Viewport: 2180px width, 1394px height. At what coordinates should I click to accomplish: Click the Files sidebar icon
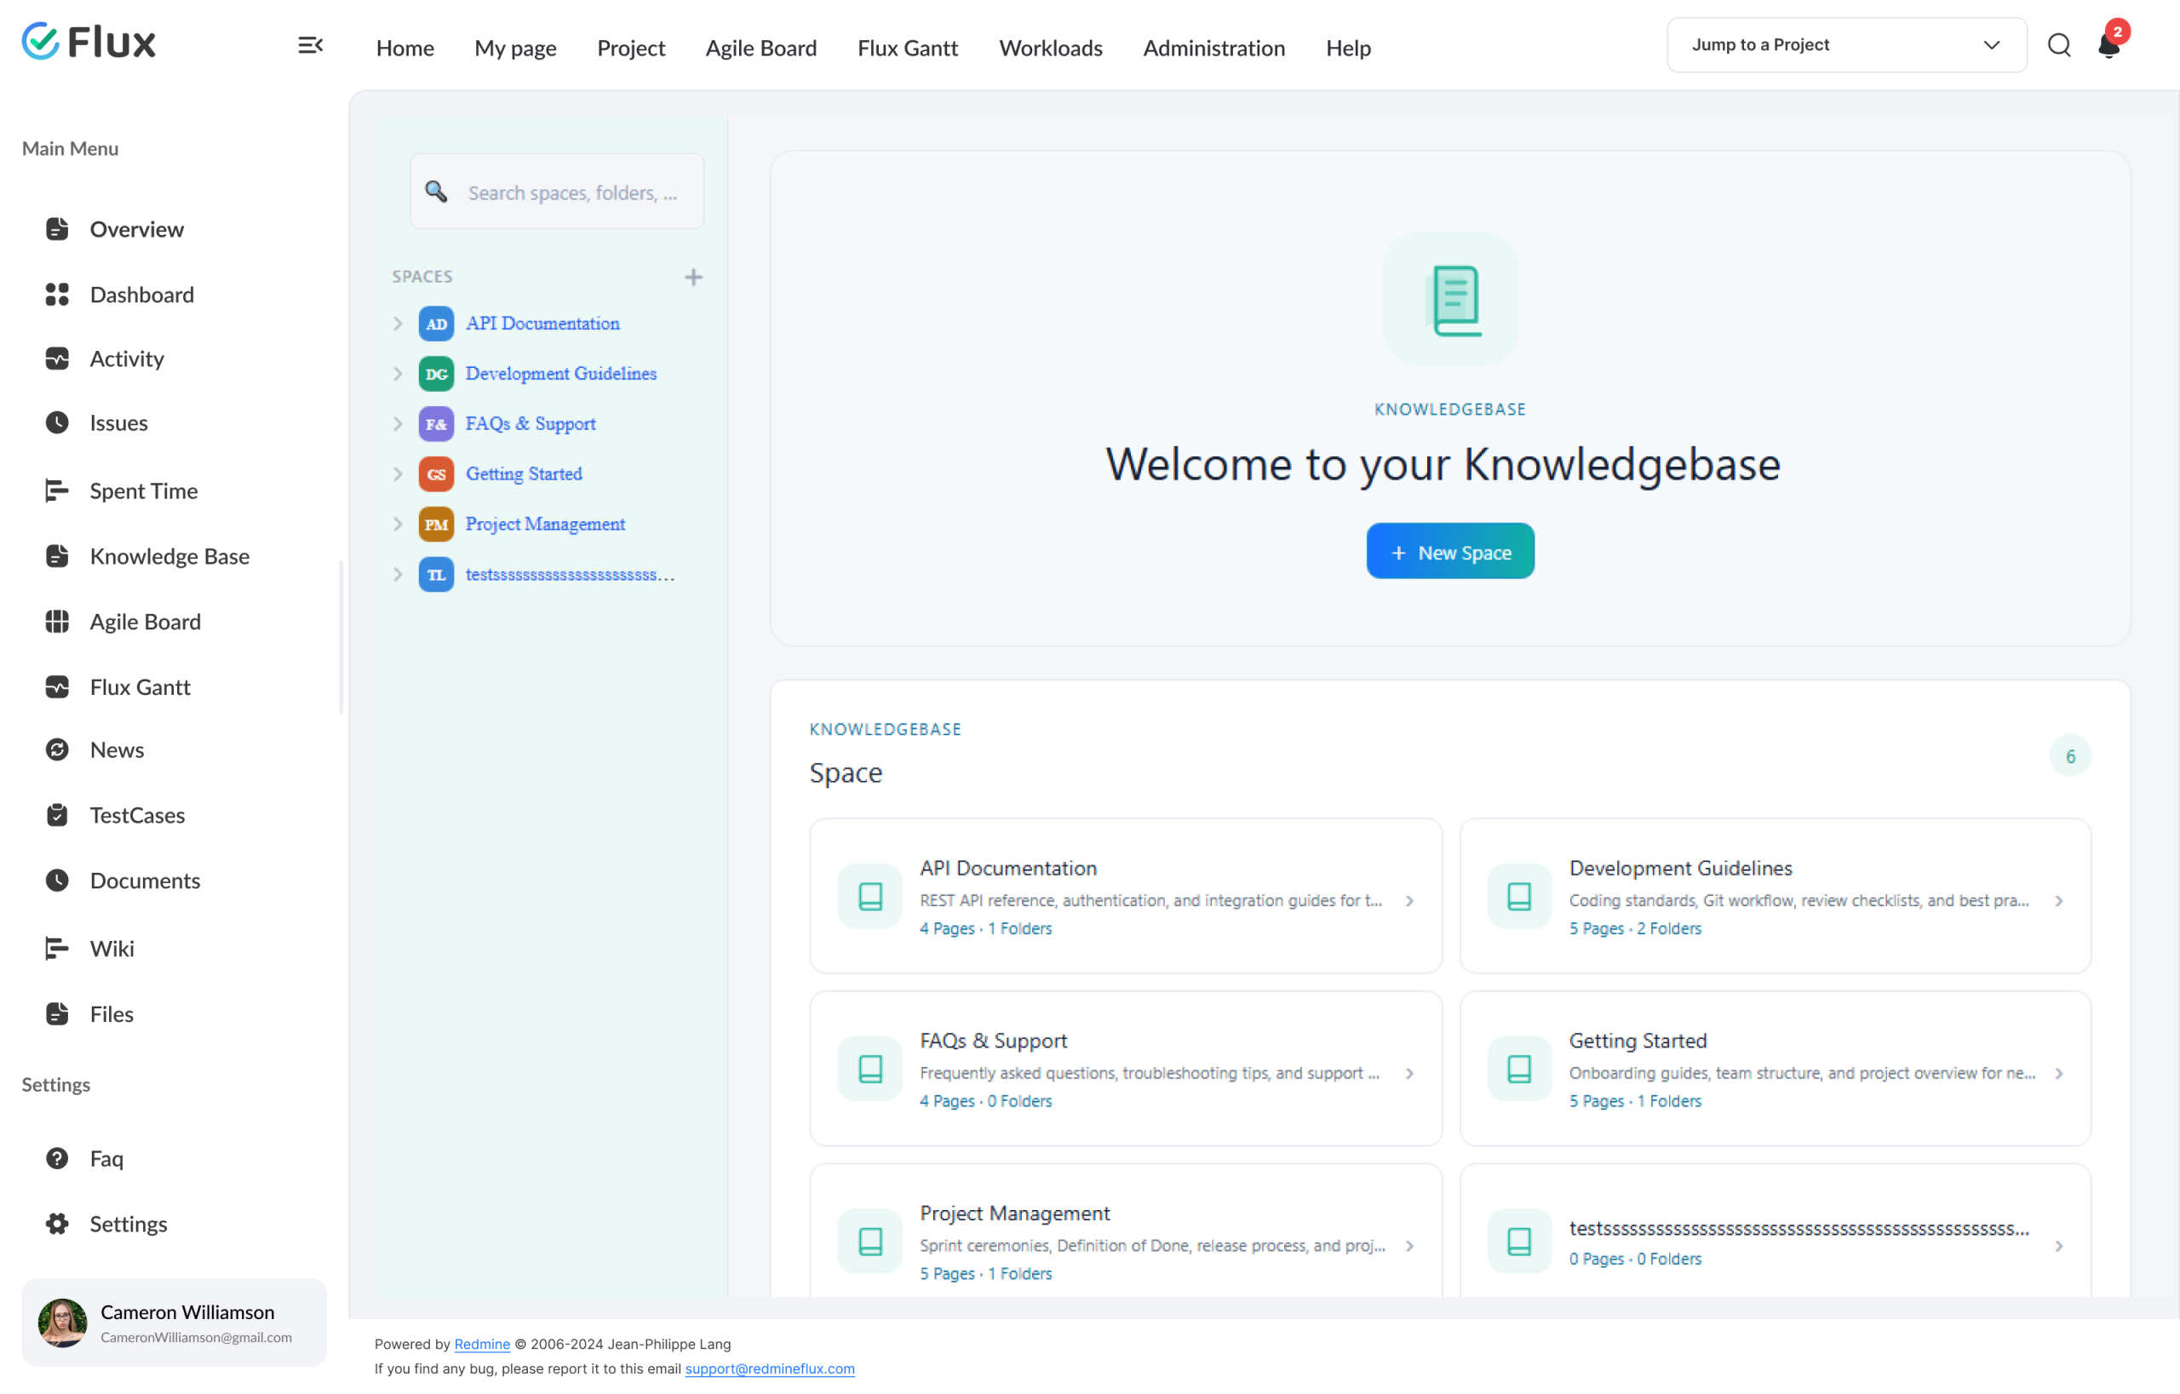coord(57,1014)
